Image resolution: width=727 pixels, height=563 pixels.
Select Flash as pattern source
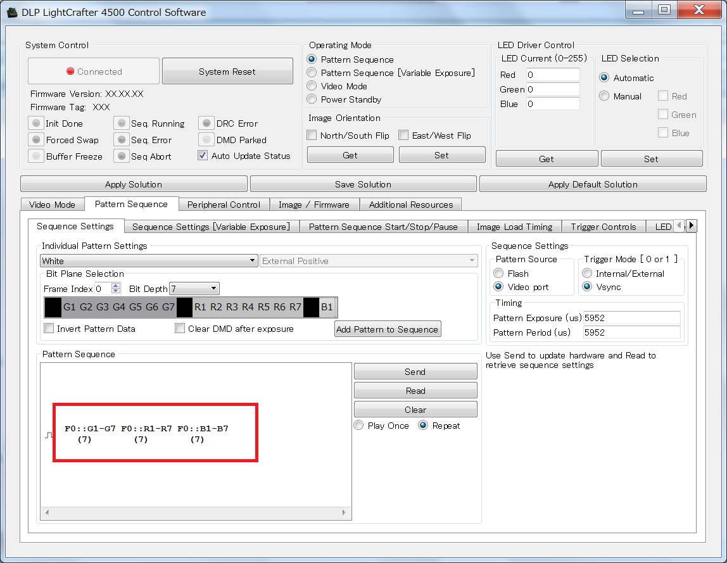pyautogui.click(x=498, y=273)
